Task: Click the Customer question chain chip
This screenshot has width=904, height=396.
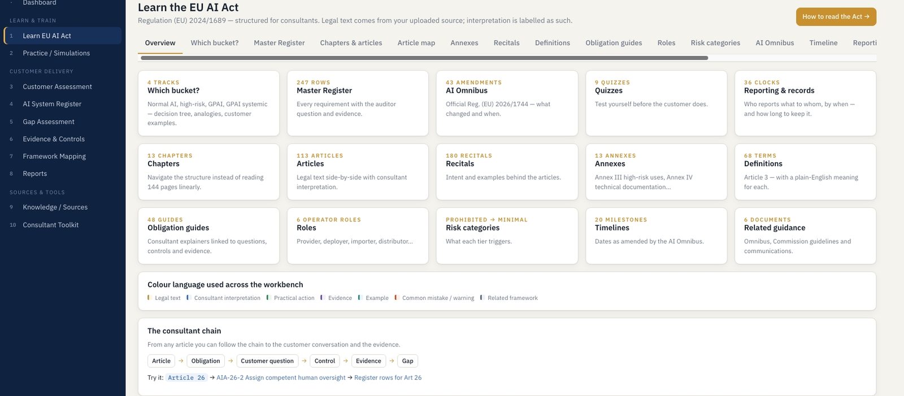Action: (x=267, y=361)
